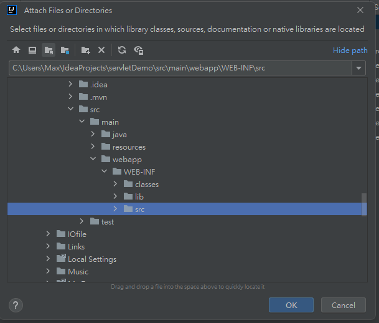Select the Music folder

tap(72, 271)
